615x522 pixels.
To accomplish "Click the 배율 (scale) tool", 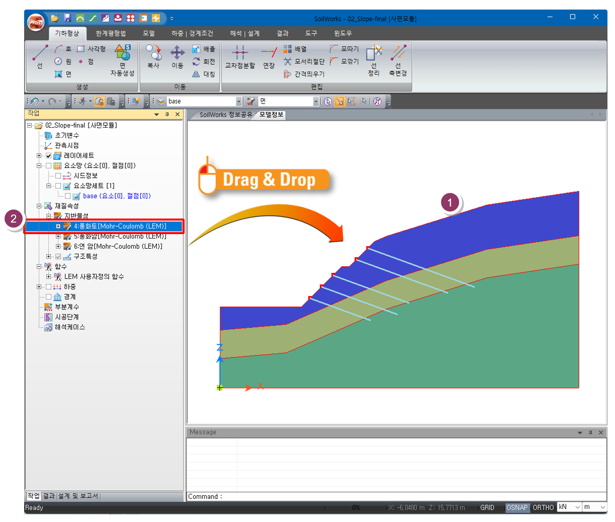I will pos(204,49).
